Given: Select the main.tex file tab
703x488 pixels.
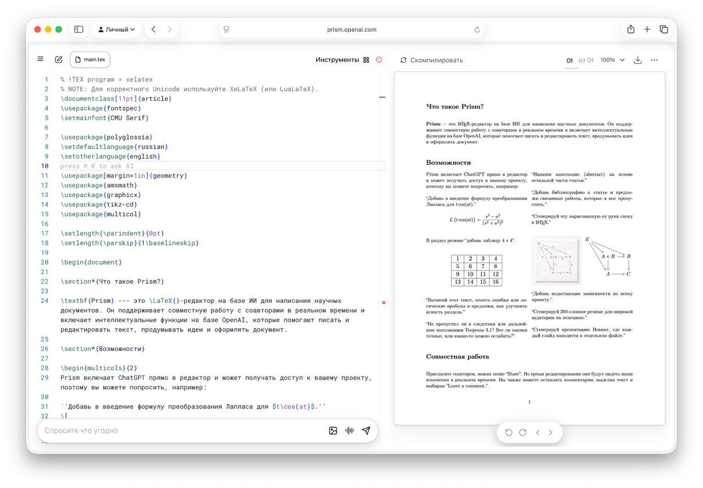Looking at the screenshot, I should point(90,59).
